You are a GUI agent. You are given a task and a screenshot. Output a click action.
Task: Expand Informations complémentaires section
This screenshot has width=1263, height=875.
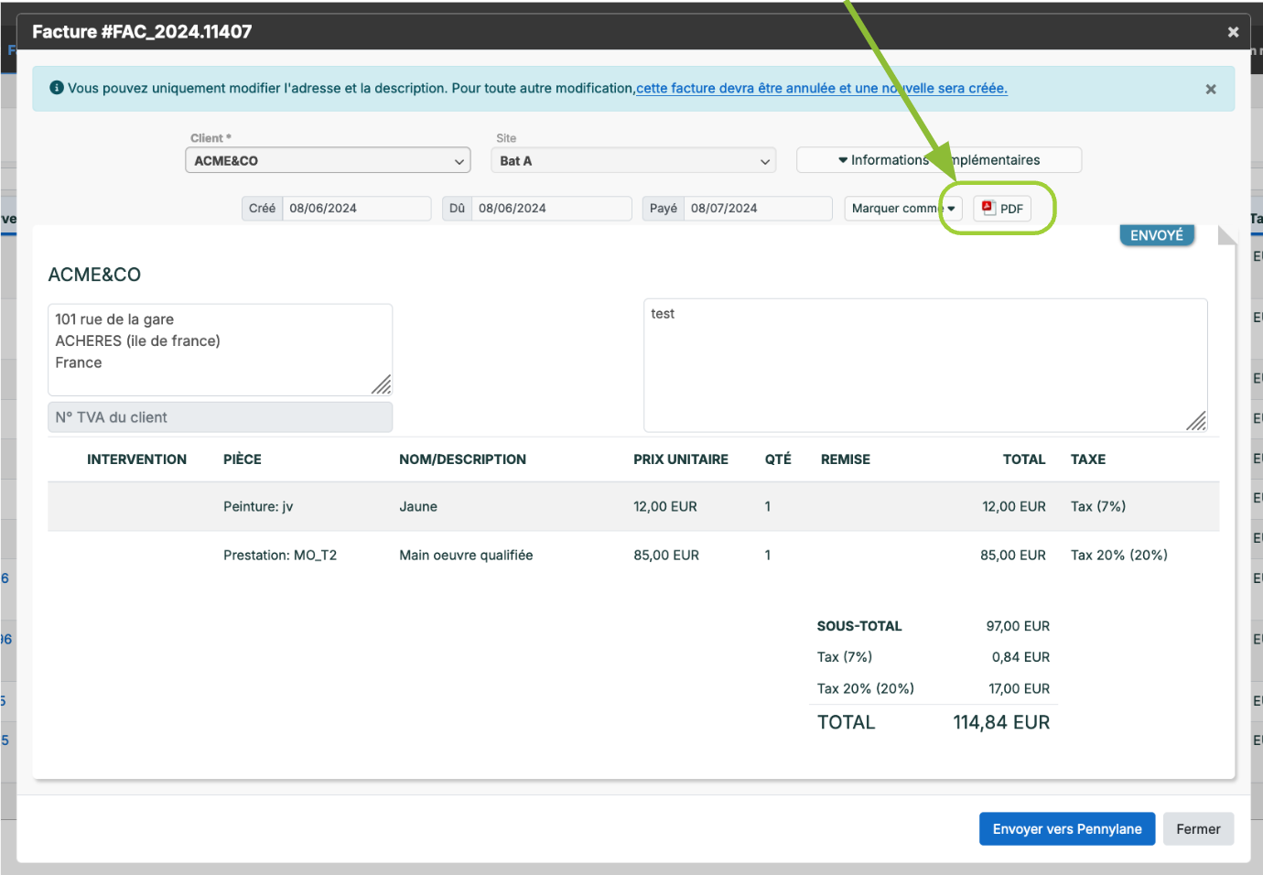point(939,160)
